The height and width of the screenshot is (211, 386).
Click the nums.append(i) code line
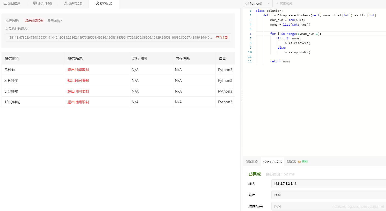pyautogui.click(x=298, y=52)
